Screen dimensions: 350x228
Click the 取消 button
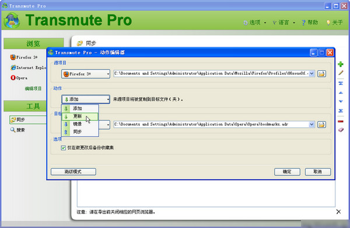[318, 172]
